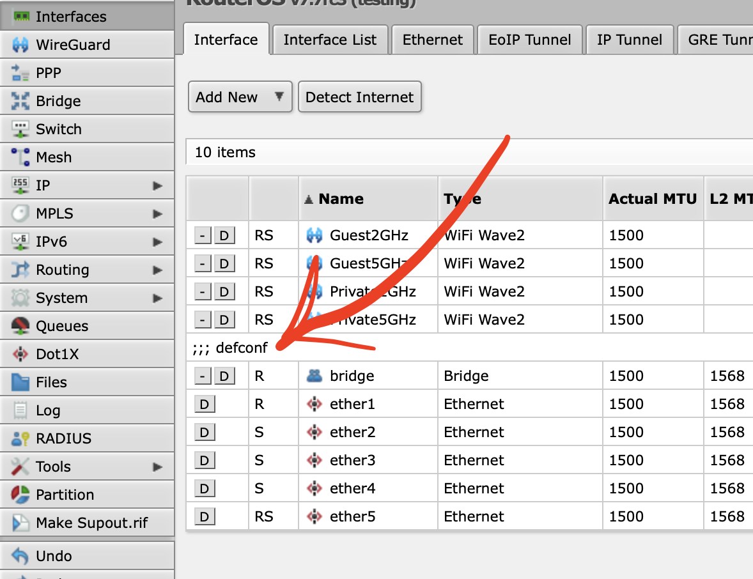Click the Undo arrow icon
The height and width of the screenshot is (579, 753).
point(20,556)
